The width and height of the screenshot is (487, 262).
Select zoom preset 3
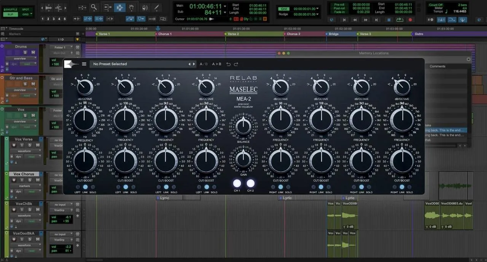[53, 19]
